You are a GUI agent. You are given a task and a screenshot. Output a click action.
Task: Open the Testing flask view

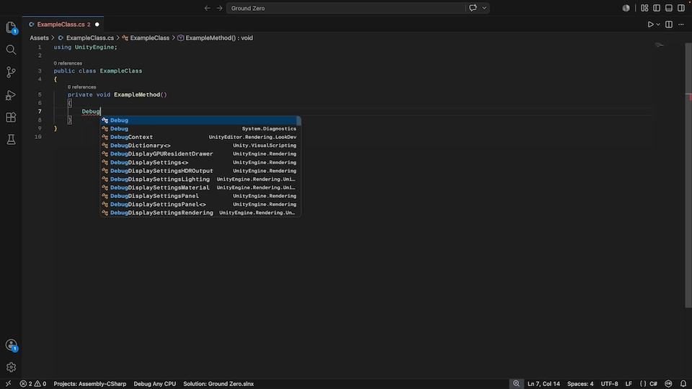[11, 140]
